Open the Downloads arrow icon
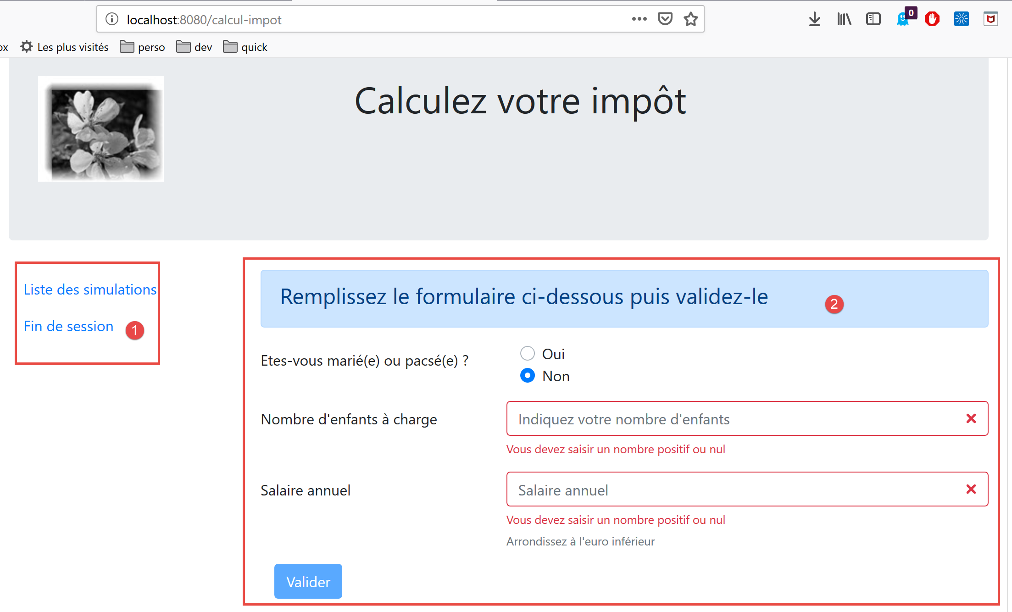Screen dimensions: 1012x612 click(x=814, y=19)
